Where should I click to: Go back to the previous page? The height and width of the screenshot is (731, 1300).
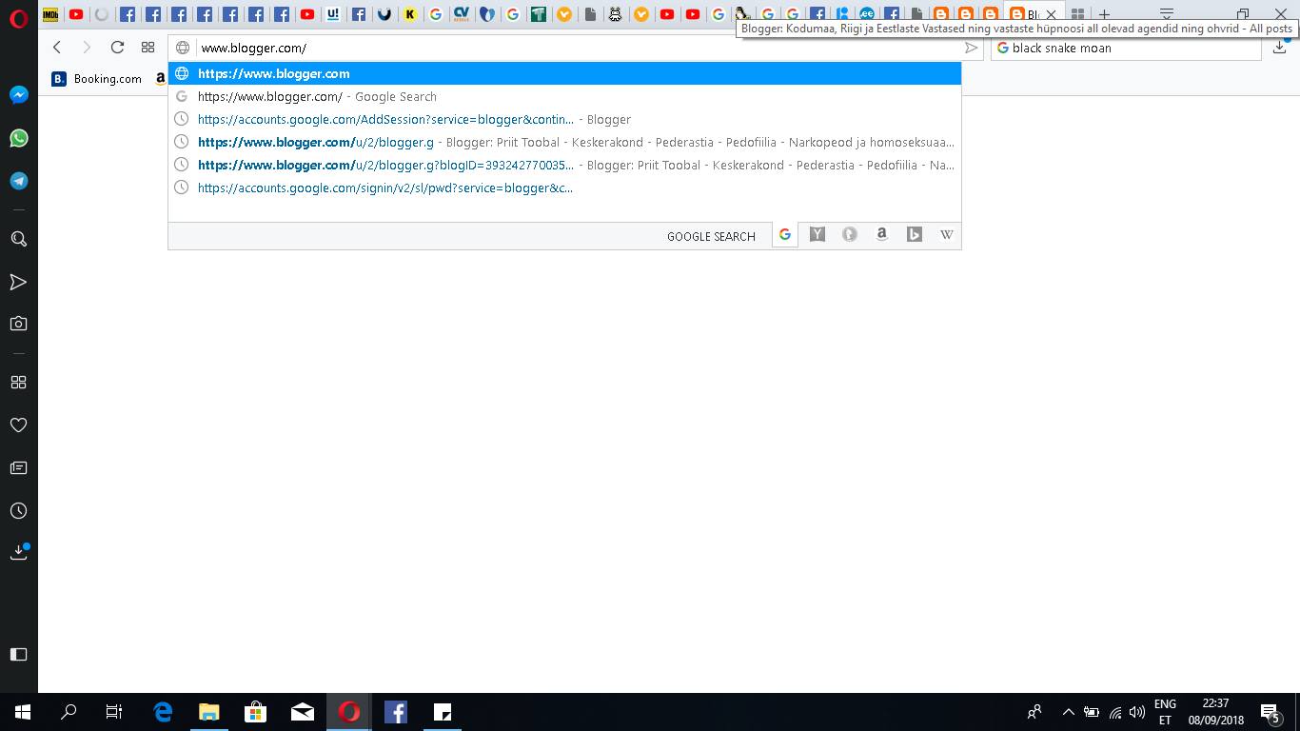pos(57,48)
